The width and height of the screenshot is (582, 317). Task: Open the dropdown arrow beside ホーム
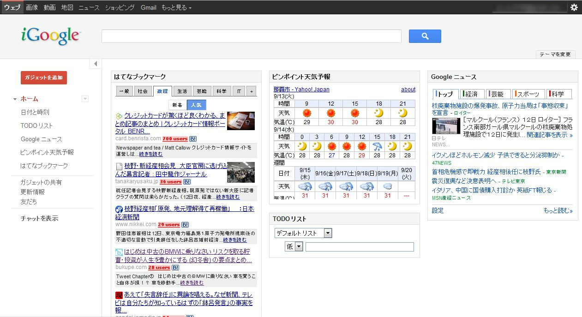click(85, 99)
